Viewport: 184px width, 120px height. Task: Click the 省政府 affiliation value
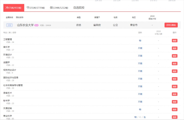point(97,25)
